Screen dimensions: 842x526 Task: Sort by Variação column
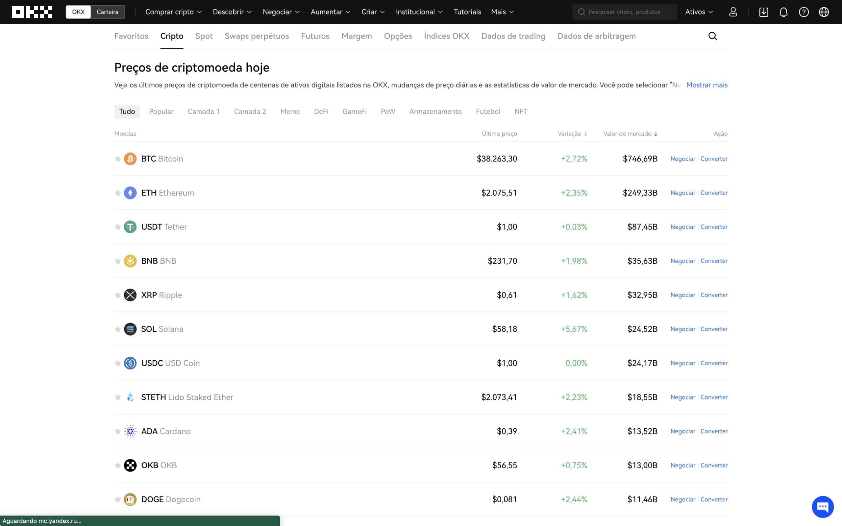point(572,133)
